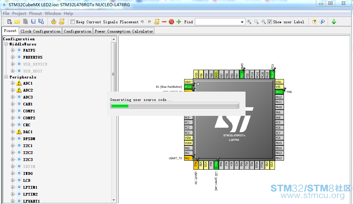Click the tree panel scroll-down arrow
This screenshot has height=204, width=353.
point(114,200)
